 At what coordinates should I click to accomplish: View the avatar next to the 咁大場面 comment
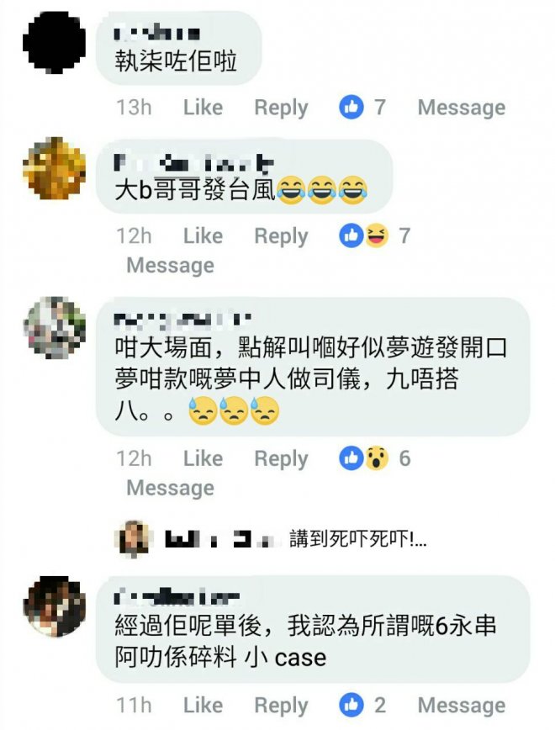coord(55,327)
